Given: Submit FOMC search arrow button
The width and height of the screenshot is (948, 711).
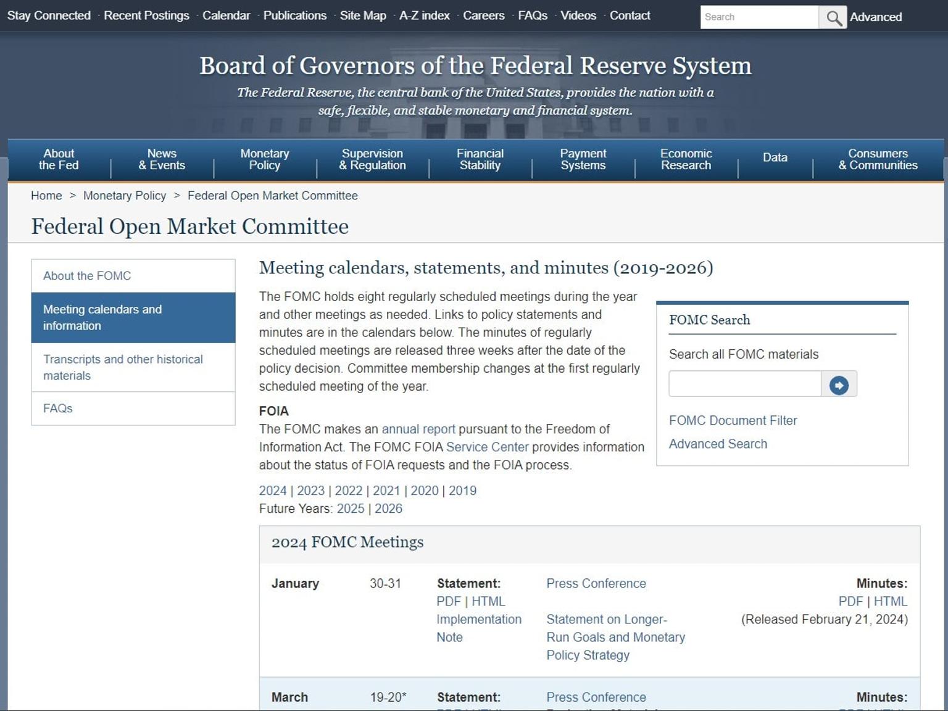Looking at the screenshot, I should (x=839, y=385).
